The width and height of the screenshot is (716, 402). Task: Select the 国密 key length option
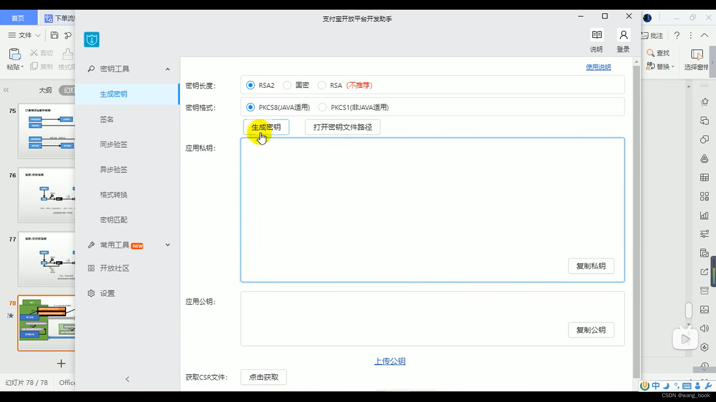[x=287, y=85]
